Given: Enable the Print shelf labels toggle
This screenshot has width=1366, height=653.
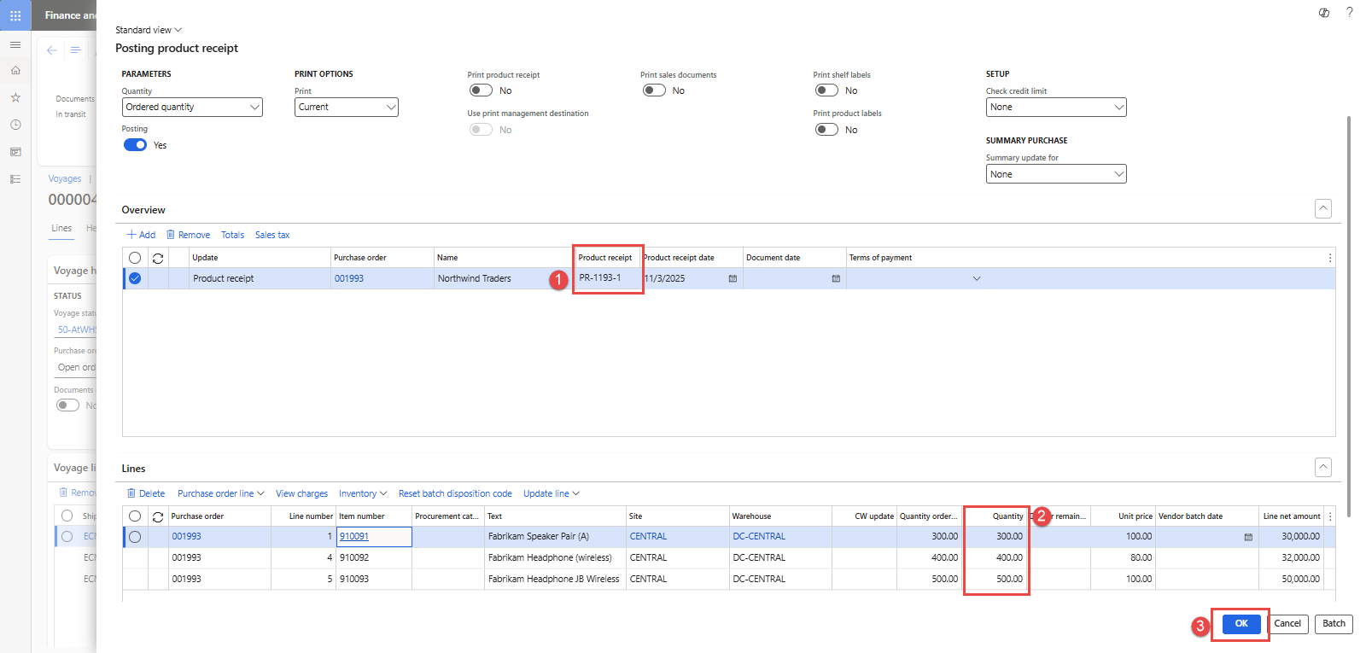Looking at the screenshot, I should tap(826, 90).
